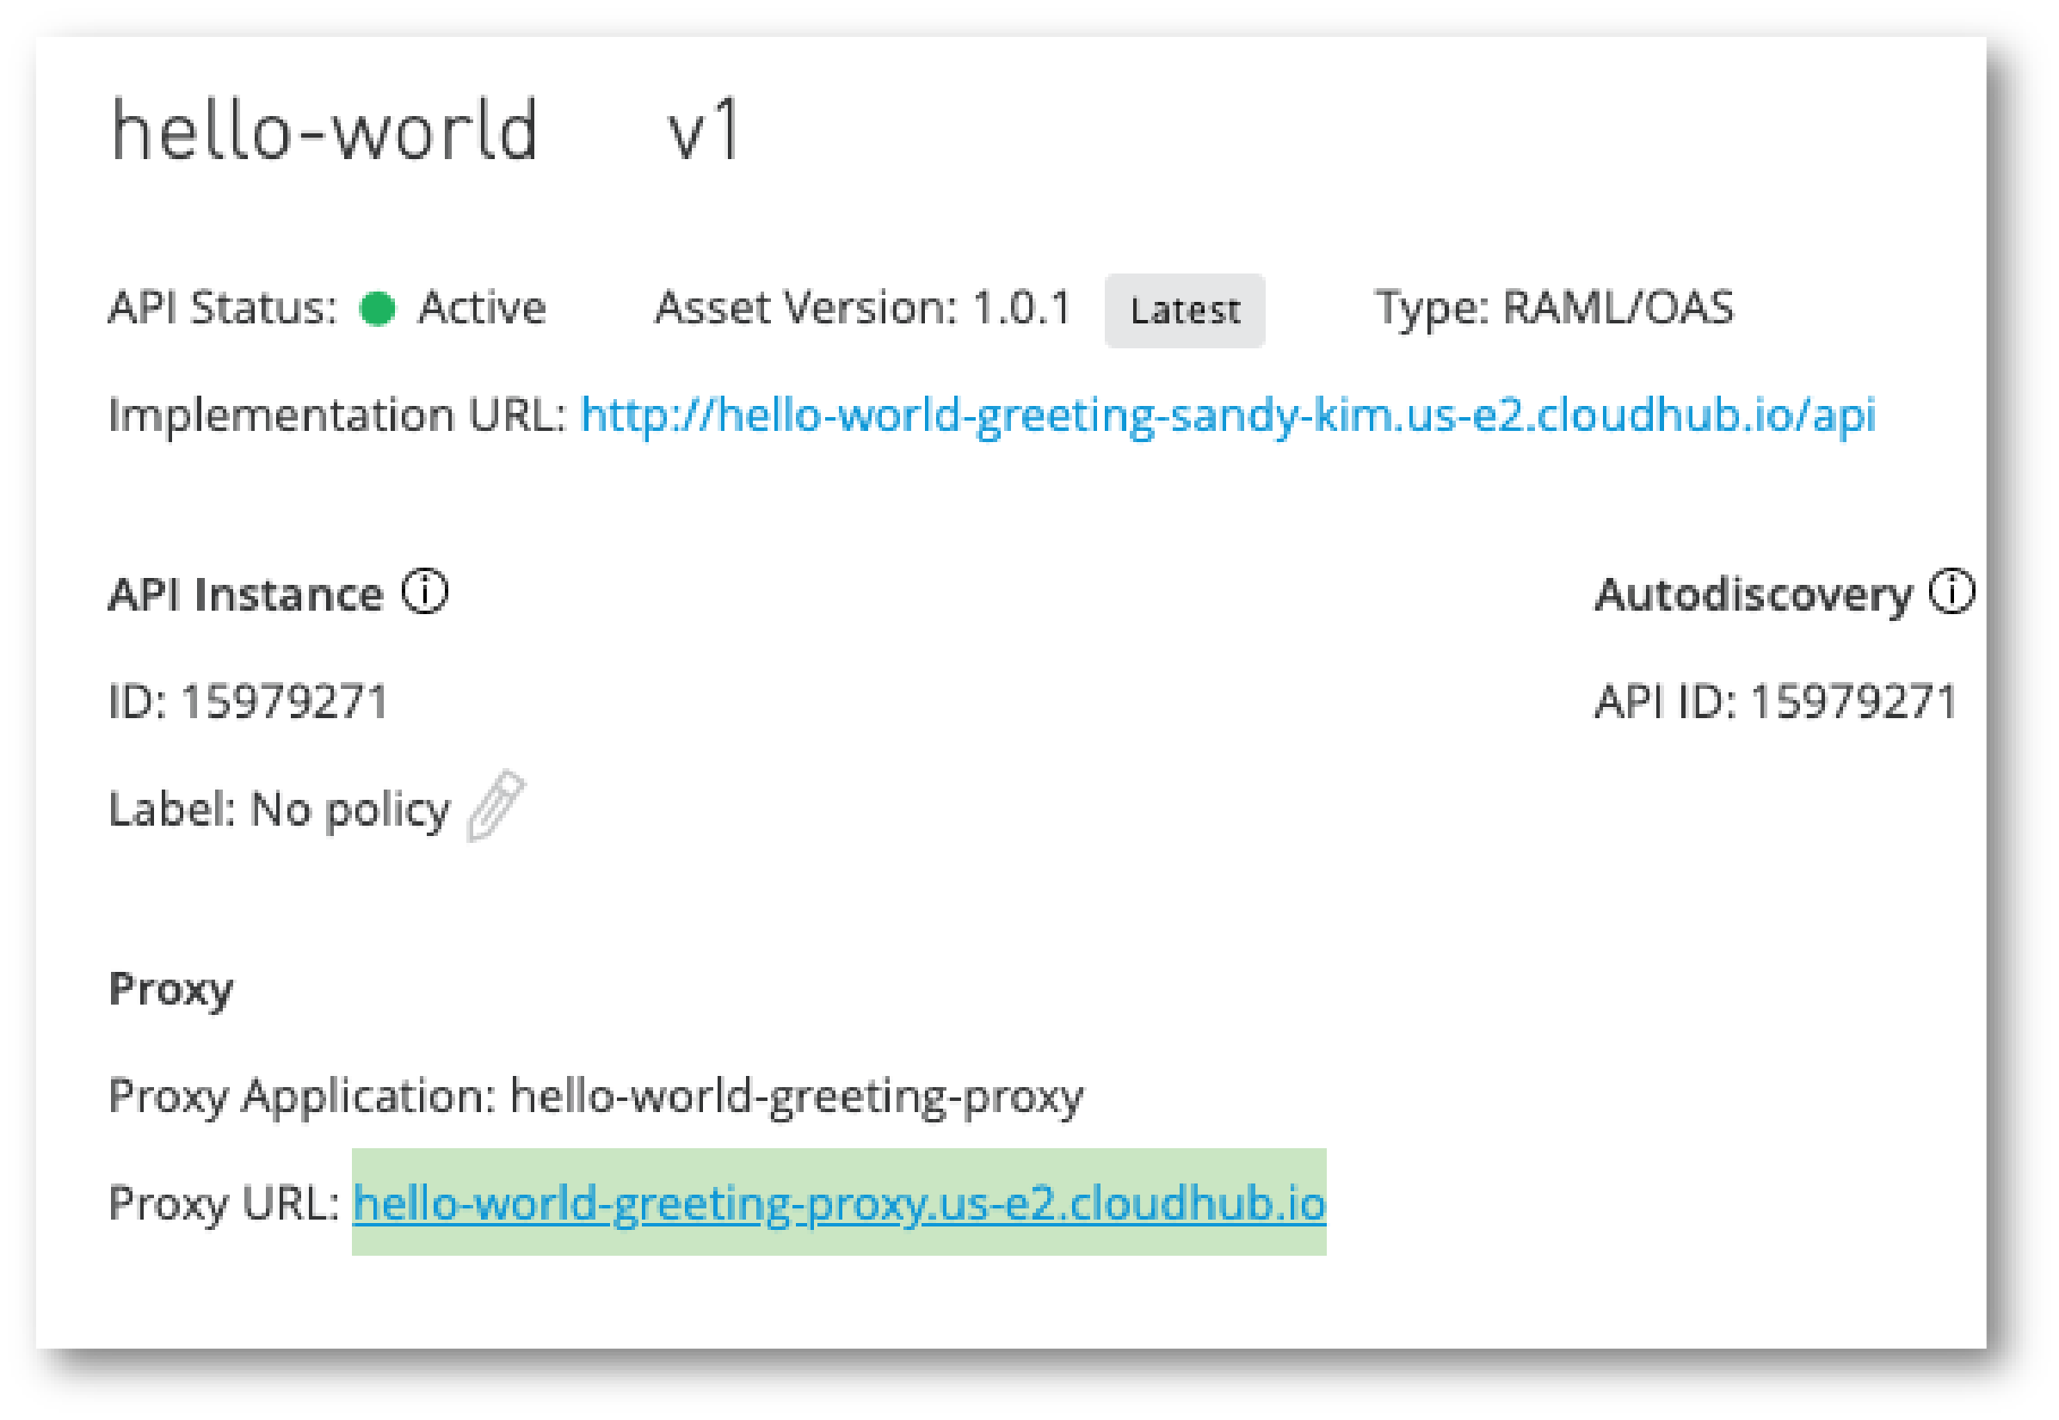The width and height of the screenshot is (2059, 1420).
Task: Click the API Instance heading
Action: 245,594
